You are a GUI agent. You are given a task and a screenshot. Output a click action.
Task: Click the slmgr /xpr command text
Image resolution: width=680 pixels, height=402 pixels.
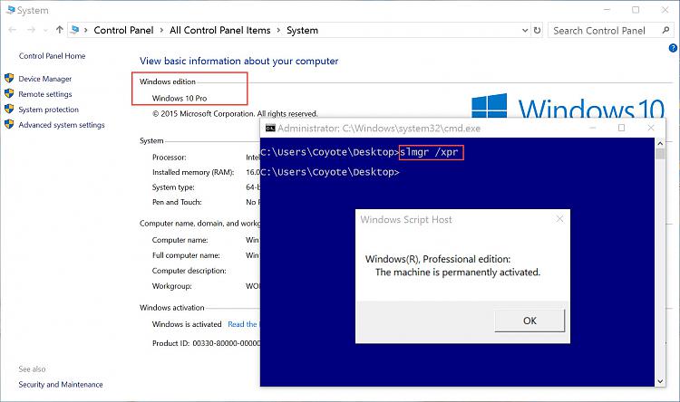pos(429,152)
